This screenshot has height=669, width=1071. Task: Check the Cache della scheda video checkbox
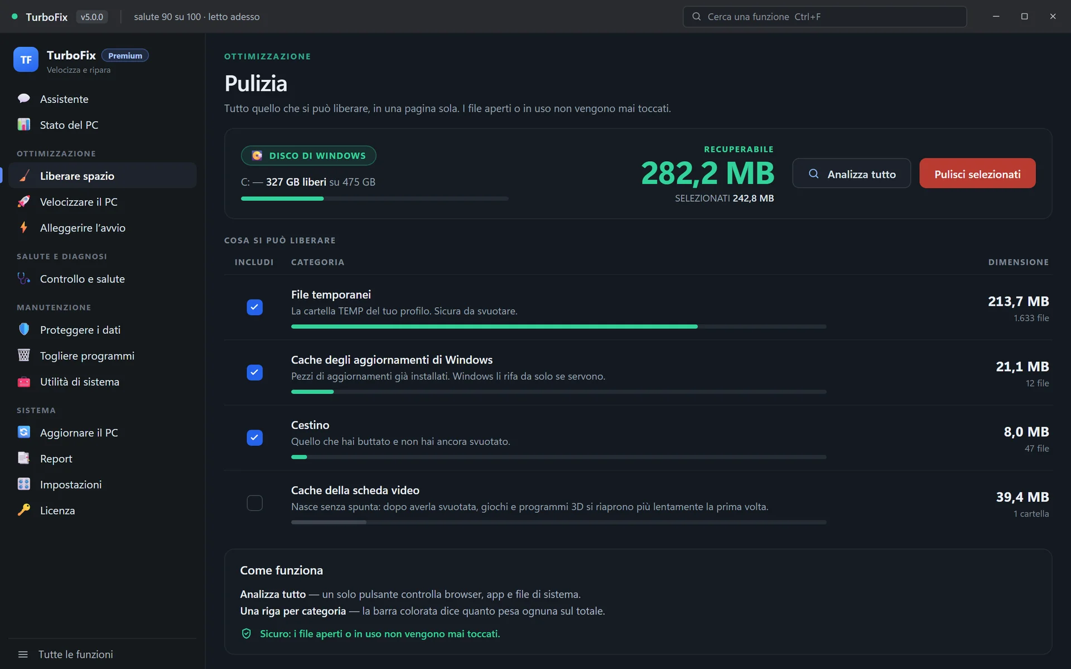[255, 503]
